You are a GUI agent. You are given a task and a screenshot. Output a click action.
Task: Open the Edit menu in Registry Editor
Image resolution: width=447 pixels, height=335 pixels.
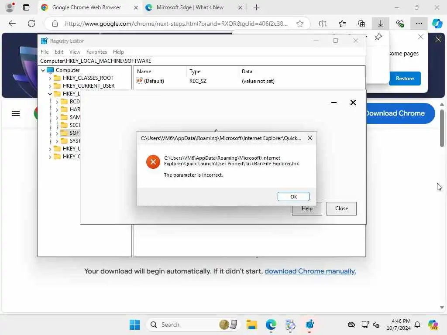[59, 52]
